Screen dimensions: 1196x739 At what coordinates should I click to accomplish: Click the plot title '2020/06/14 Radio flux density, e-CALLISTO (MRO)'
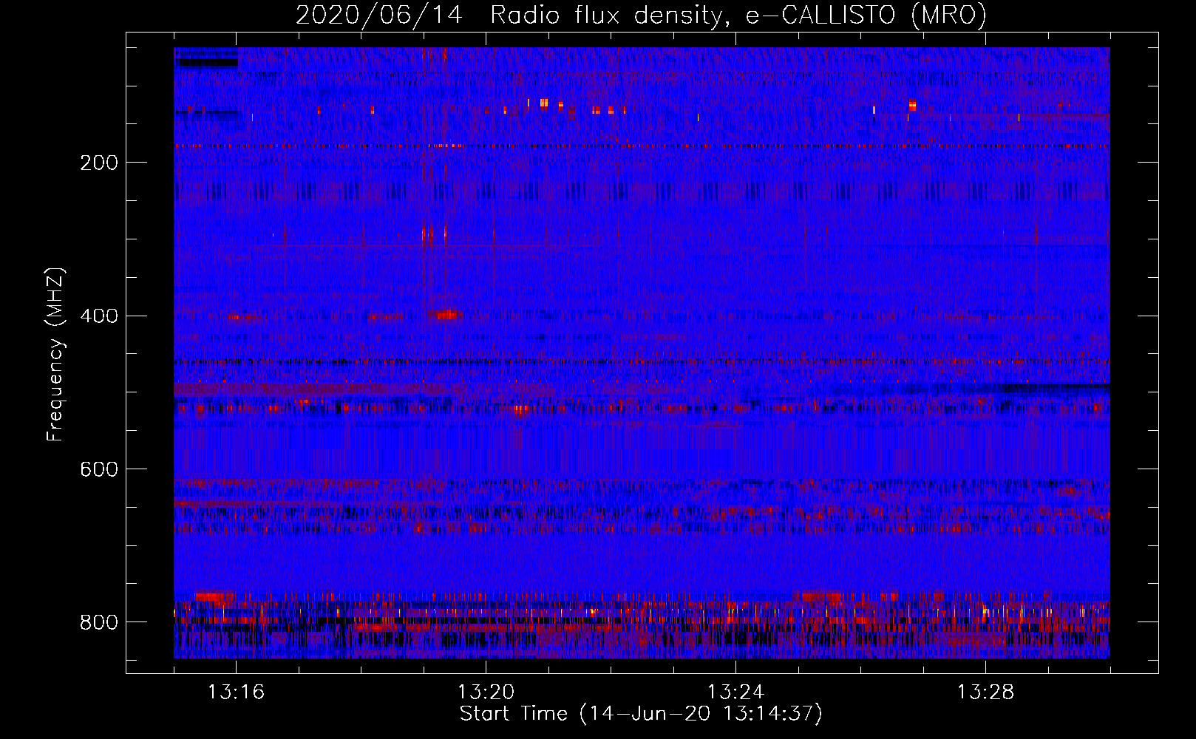click(641, 15)
